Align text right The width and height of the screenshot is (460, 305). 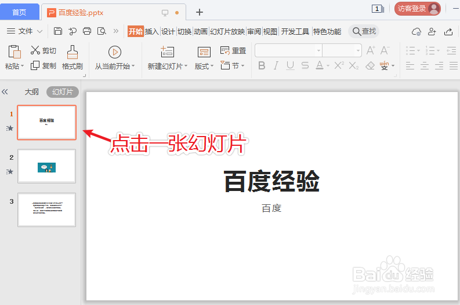pos(439,65)
